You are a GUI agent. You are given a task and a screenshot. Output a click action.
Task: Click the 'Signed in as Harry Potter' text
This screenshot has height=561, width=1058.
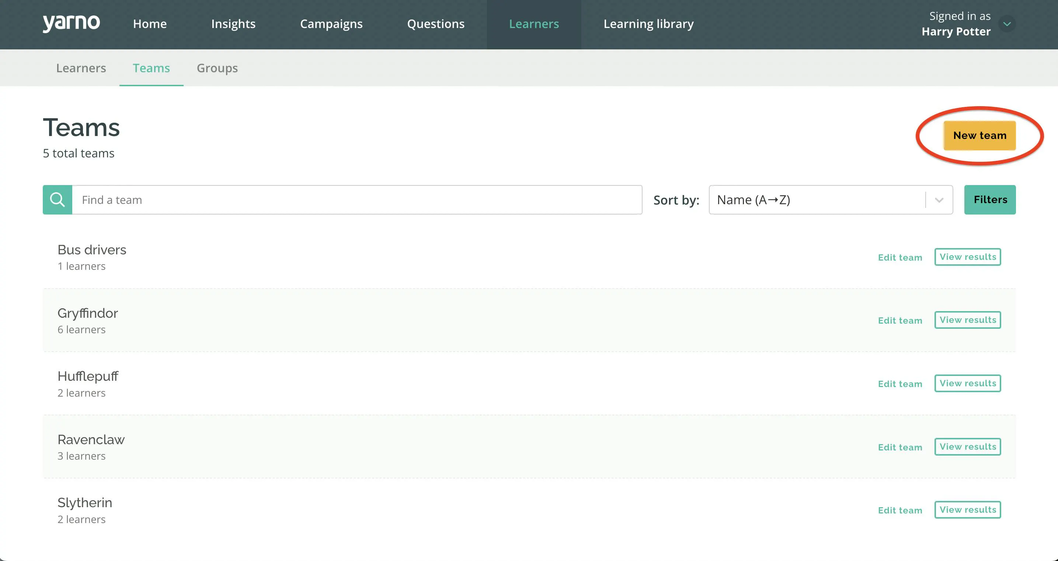[x=956, y=24]
